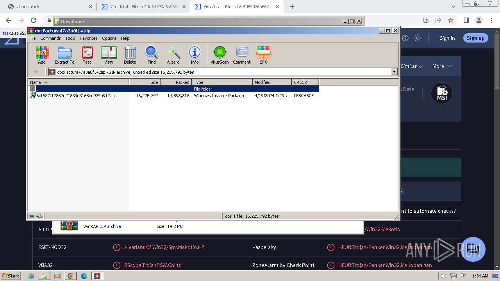Screen dimensions: 500x281
Task: Run VirusScan from the toolbar
Action: tap(220, 55)
